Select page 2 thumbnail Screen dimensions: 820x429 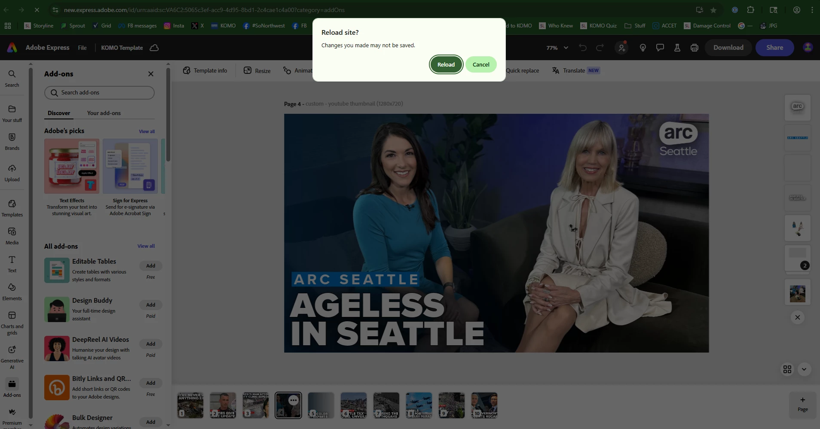point(223,405)
